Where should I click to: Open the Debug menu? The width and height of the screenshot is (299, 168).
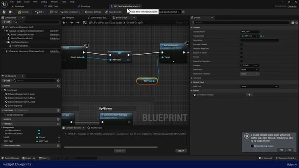[44, 2]
